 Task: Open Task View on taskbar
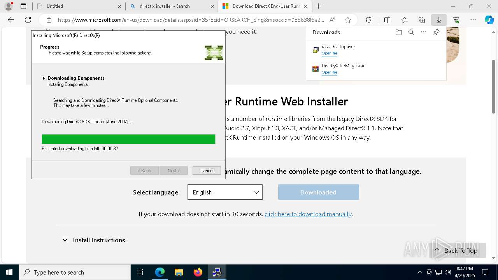(140, 272)
